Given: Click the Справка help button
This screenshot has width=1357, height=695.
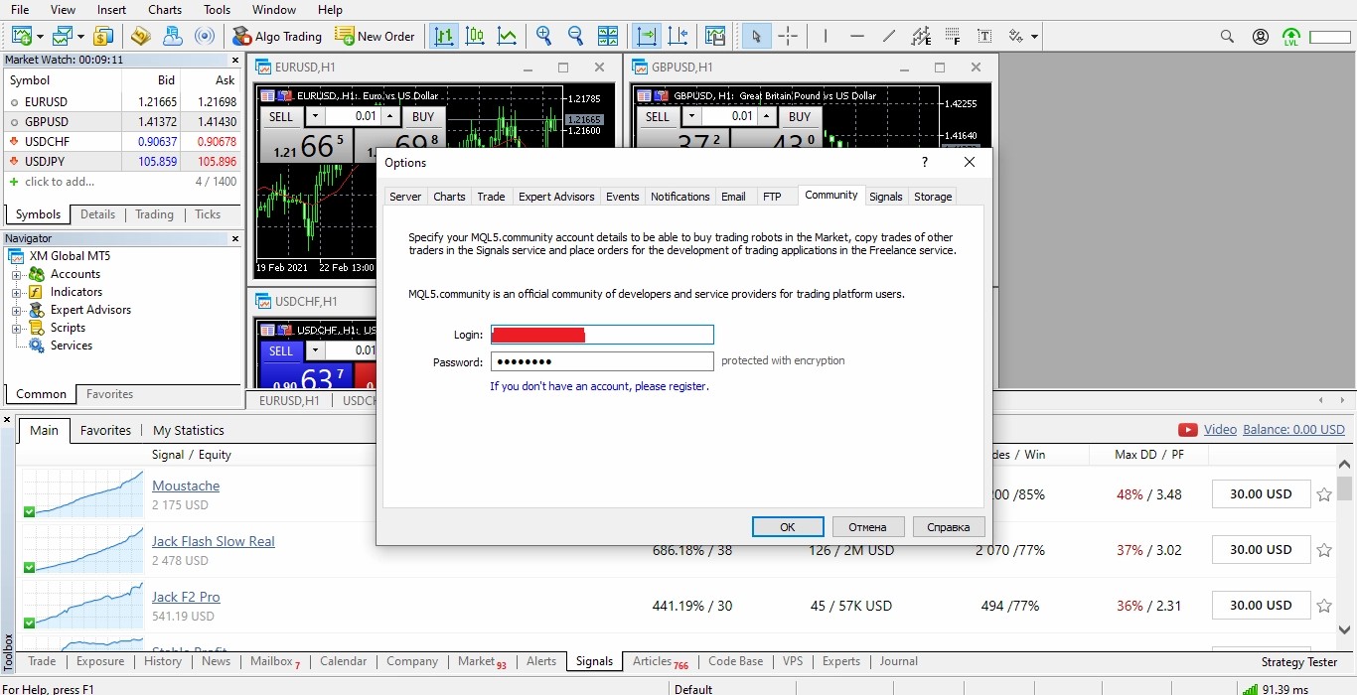Looking at the screenshot, I should 949,527.
